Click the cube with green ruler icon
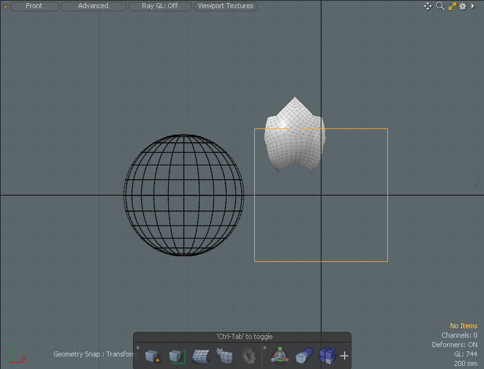Screen dimensions: 484x369 point(177,356)
